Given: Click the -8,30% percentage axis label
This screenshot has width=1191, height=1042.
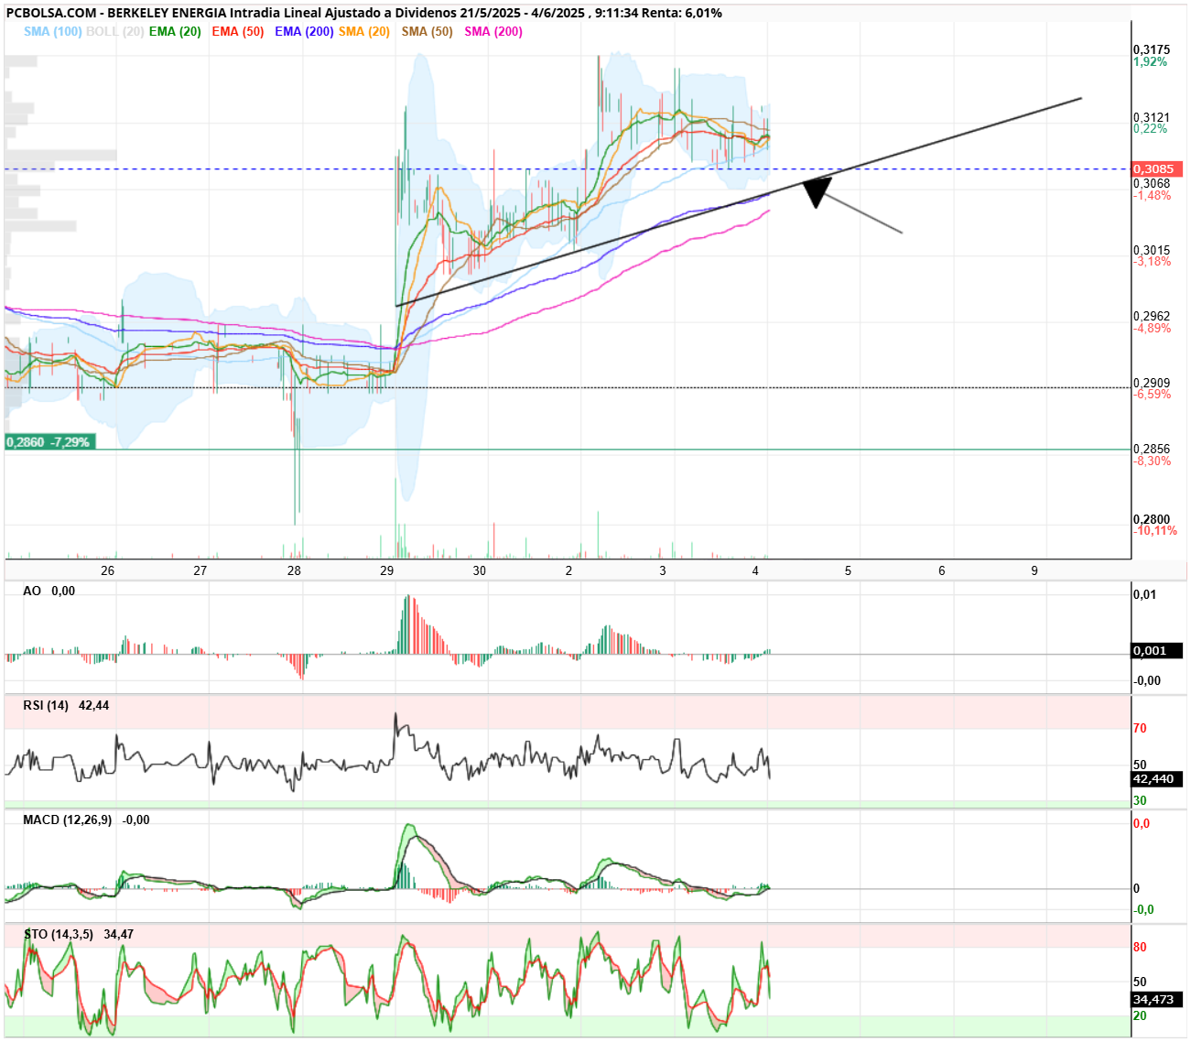Looking at the screenshot, I should (1153, 461).
